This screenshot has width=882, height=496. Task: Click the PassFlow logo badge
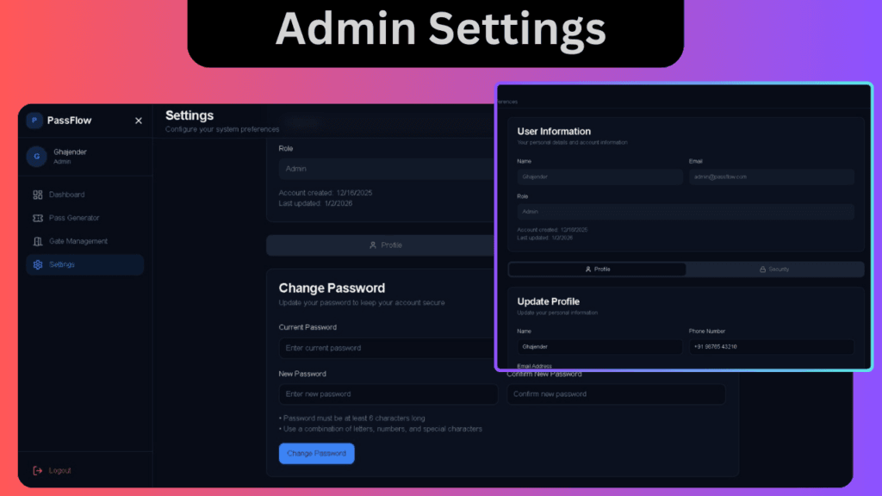click(x=34, y=121)
